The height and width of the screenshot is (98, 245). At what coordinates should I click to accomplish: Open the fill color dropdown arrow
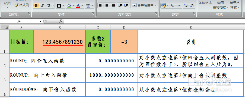point(74,6)
